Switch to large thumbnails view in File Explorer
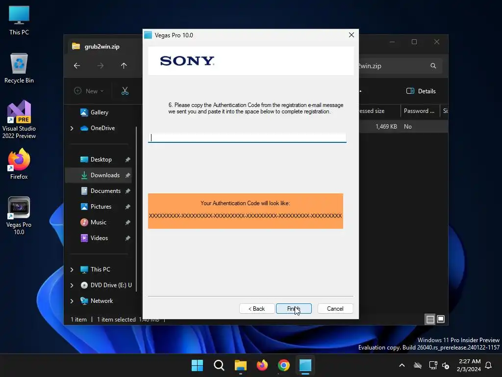The height and width of the screenshot is (377, 502). 441,319
